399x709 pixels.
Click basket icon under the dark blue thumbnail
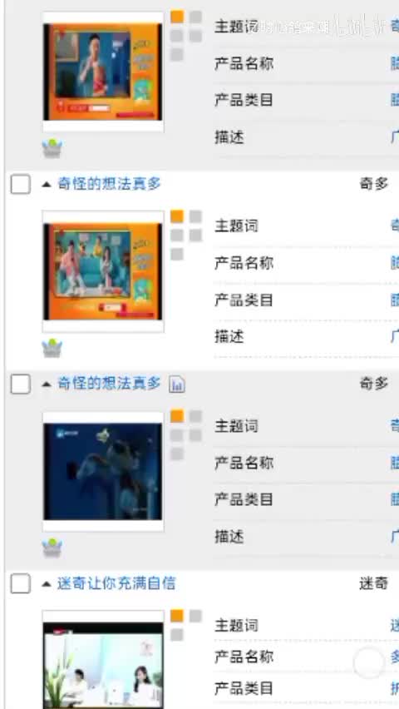pos(52,548)
